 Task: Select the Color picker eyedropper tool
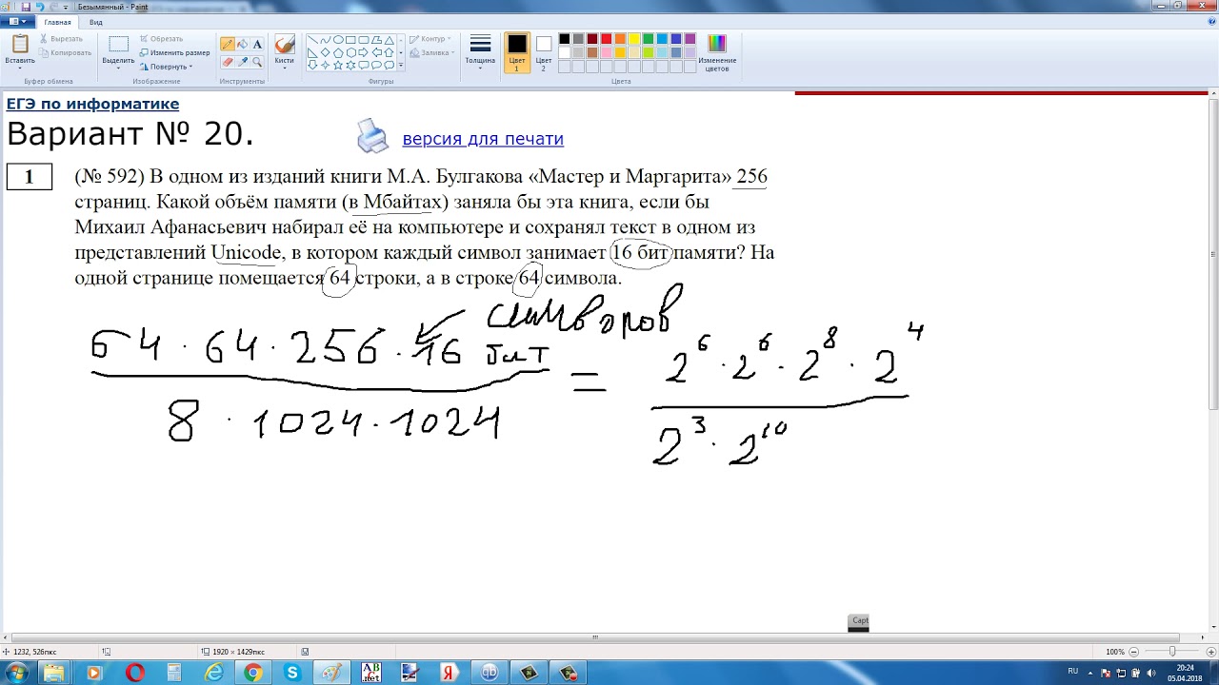coord(242,62)
